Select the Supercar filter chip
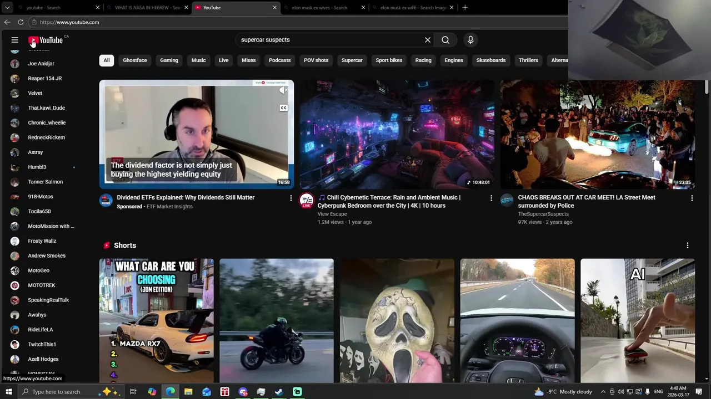Viewport: 711px width, 399px height. pyautogui.click(x=352, y=60)
